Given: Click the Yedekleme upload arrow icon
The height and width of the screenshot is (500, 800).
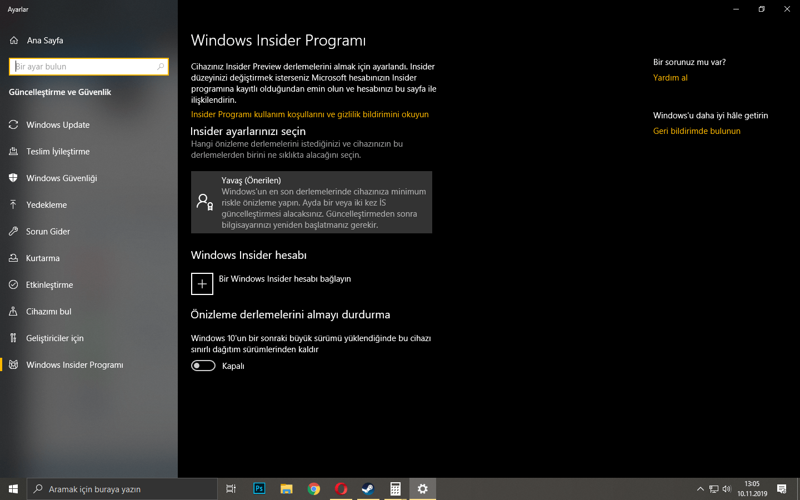Looking at the screenshot, I should click(x=13, y=205).
